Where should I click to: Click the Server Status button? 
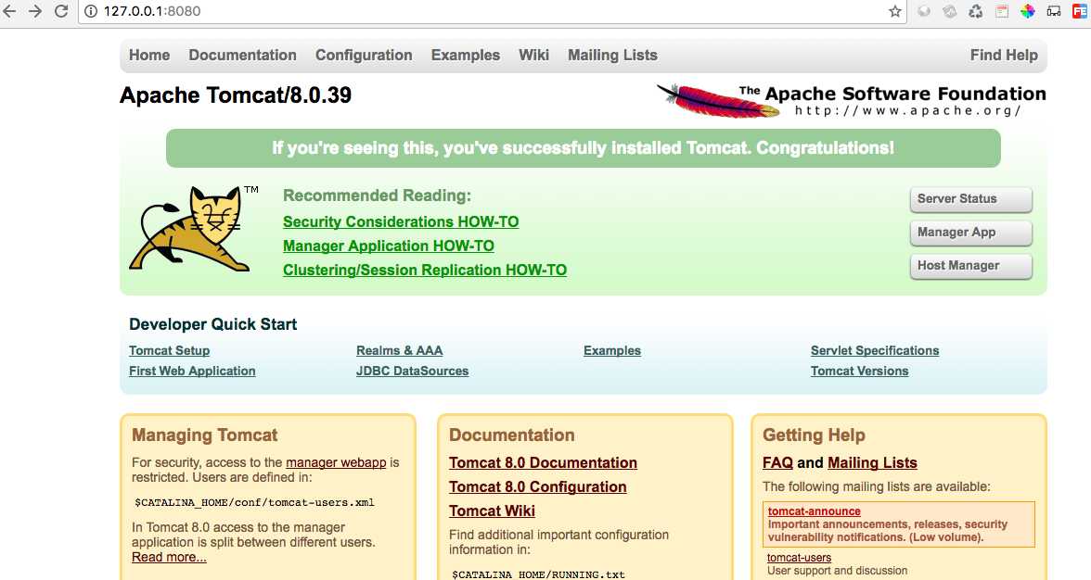(970, 199)
